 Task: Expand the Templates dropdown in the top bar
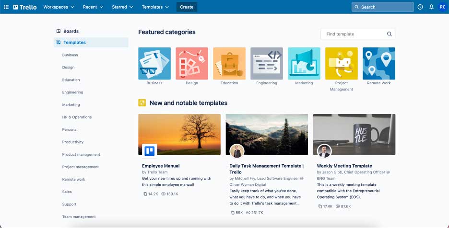(x=155, y=7)
